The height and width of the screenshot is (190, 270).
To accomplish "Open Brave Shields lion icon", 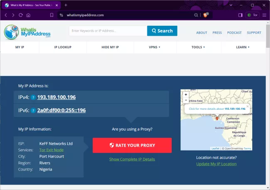I will click(206, 15).
